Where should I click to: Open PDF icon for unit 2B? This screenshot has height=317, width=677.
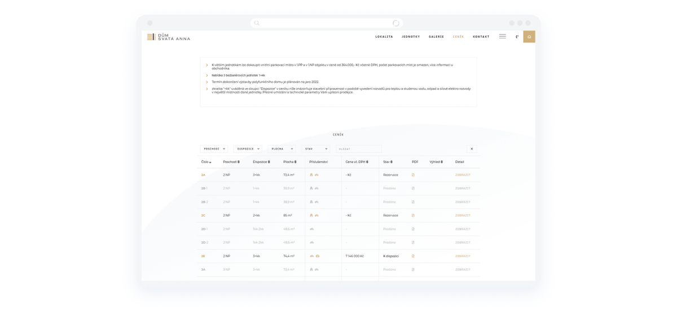[x=413, y=256]
